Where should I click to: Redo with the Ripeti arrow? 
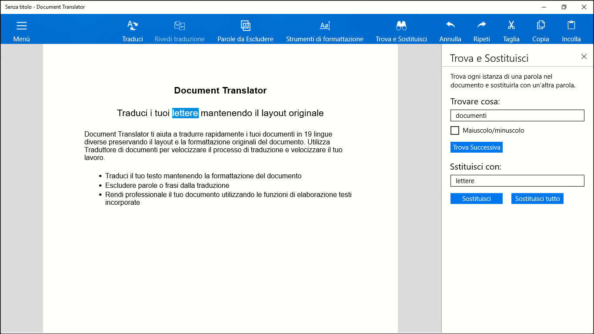coord(481,25)
